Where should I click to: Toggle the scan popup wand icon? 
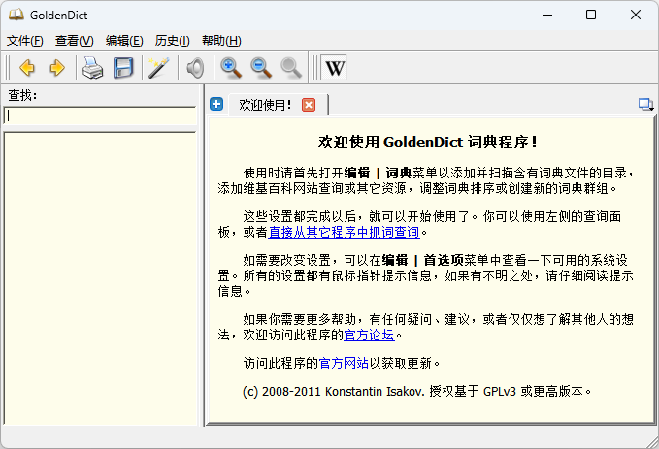158,68
